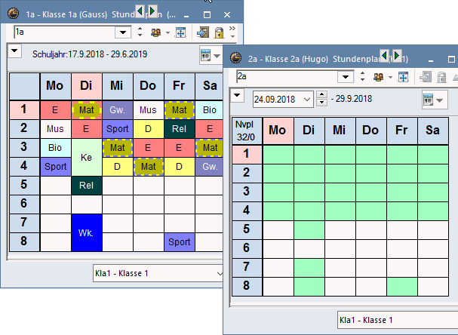Click the Schuljahr:17.9.2018 - 29.6.2019 label
Image resolution: width=458 pixels, height=335 pixels.
tap(90, 54)
